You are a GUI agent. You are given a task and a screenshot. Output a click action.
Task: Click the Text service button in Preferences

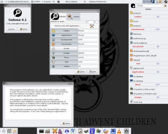pos(64,62)
